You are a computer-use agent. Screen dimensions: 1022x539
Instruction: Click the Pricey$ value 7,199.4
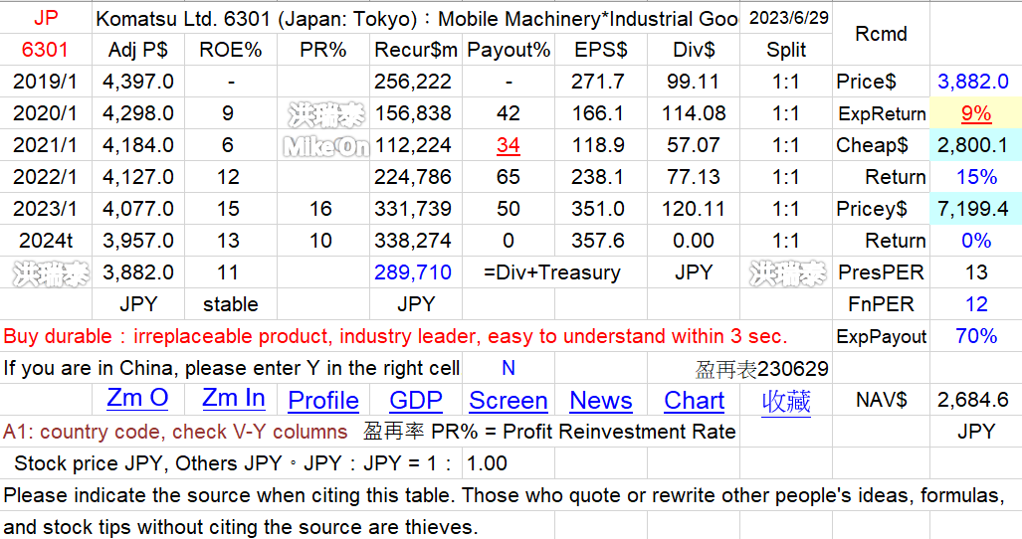point(973,209)
